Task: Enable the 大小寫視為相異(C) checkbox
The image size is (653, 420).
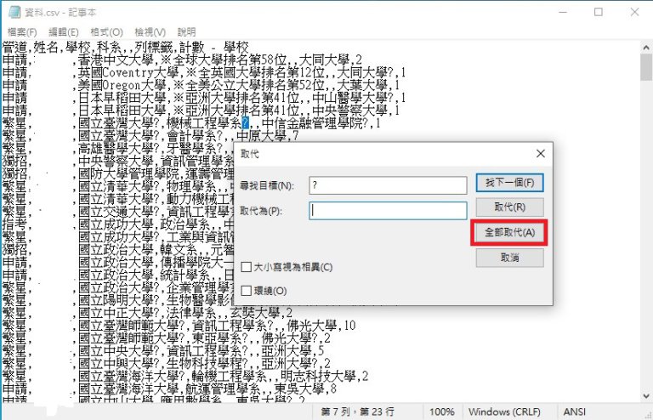Action: click(247, 267)
